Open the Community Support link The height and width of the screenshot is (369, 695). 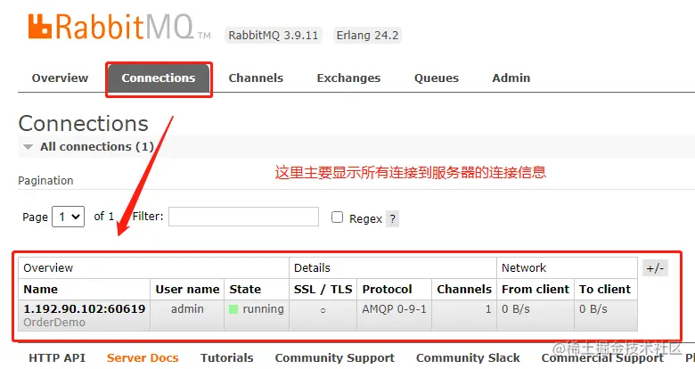335,358
